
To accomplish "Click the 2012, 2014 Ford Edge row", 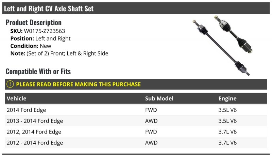I will pyautogui.click(x=136, y=132).
